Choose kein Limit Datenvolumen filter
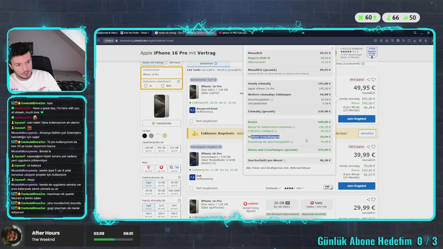 coord(174,192)
